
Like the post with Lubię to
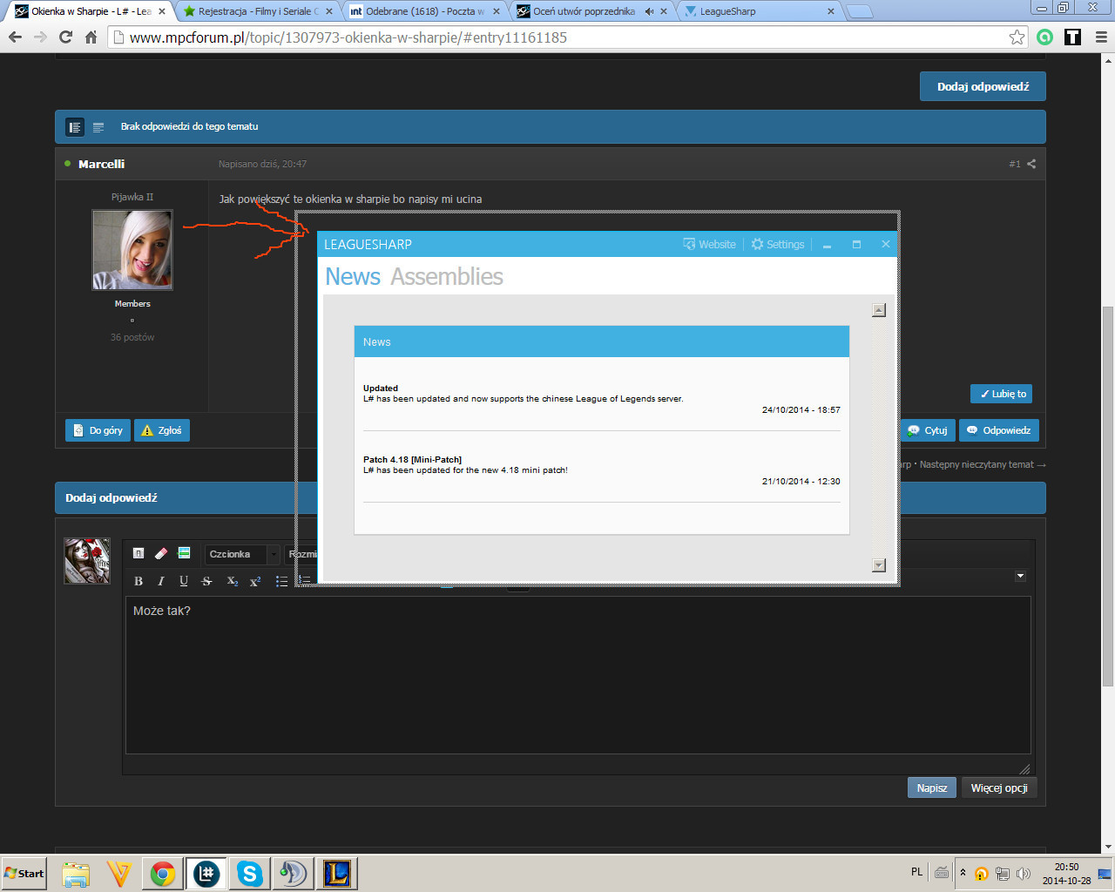tap(1001, 394)
